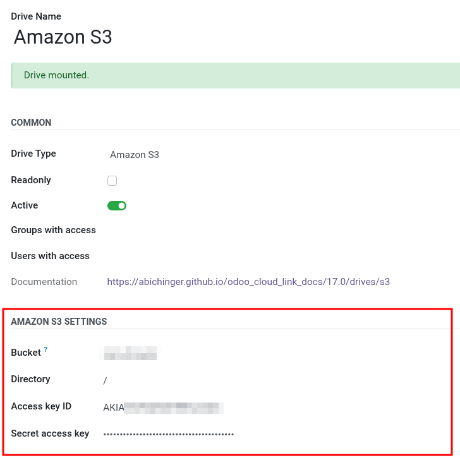Click the Directory field containing a slash
460x460 pixels.
[106, 380]
